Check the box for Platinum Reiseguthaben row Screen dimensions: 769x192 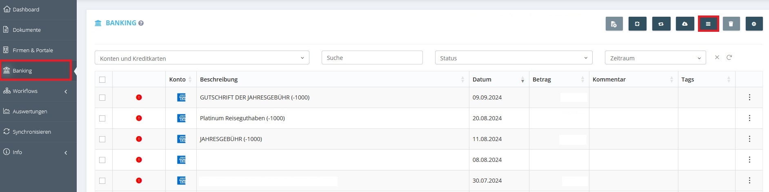pos(102,118)
